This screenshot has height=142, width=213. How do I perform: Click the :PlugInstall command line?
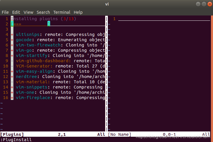[16, 140]
